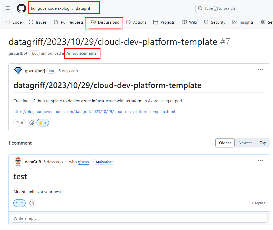The image size is (273, 230).
Task: Focus the 'Type / to search' box
Action: pyautogui.click(x=234, y=8)
